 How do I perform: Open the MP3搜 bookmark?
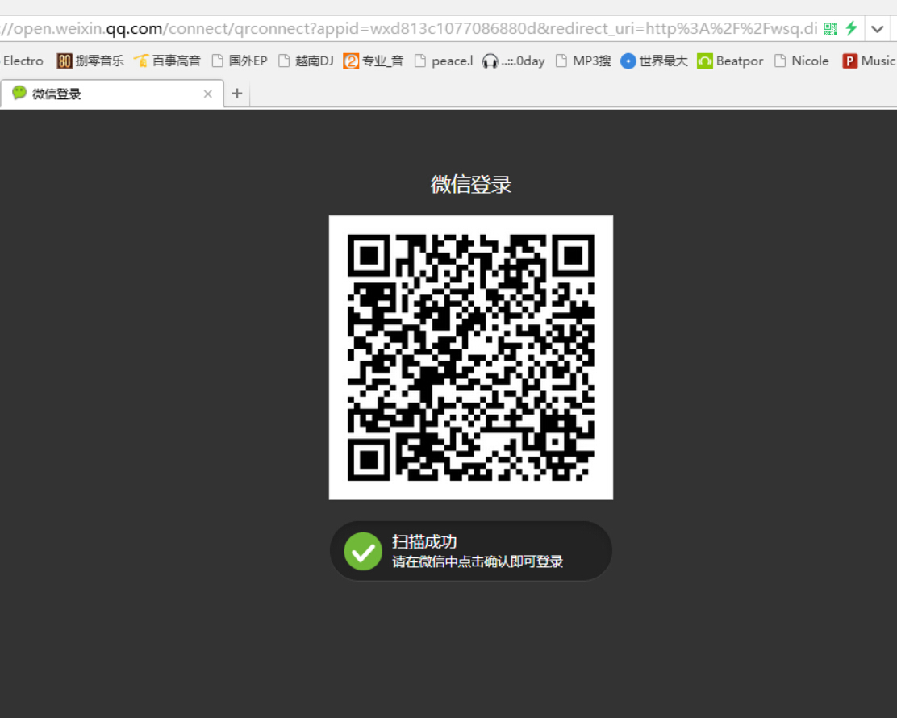pos(583,61)
